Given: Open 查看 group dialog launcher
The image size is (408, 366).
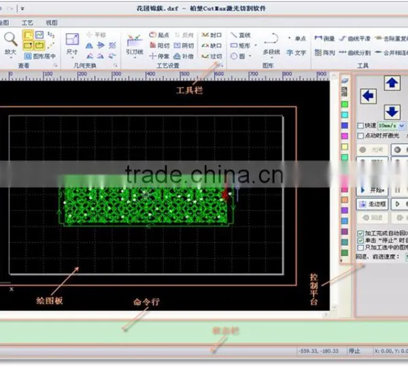Looking at the screenshot, I should point(55,65).
